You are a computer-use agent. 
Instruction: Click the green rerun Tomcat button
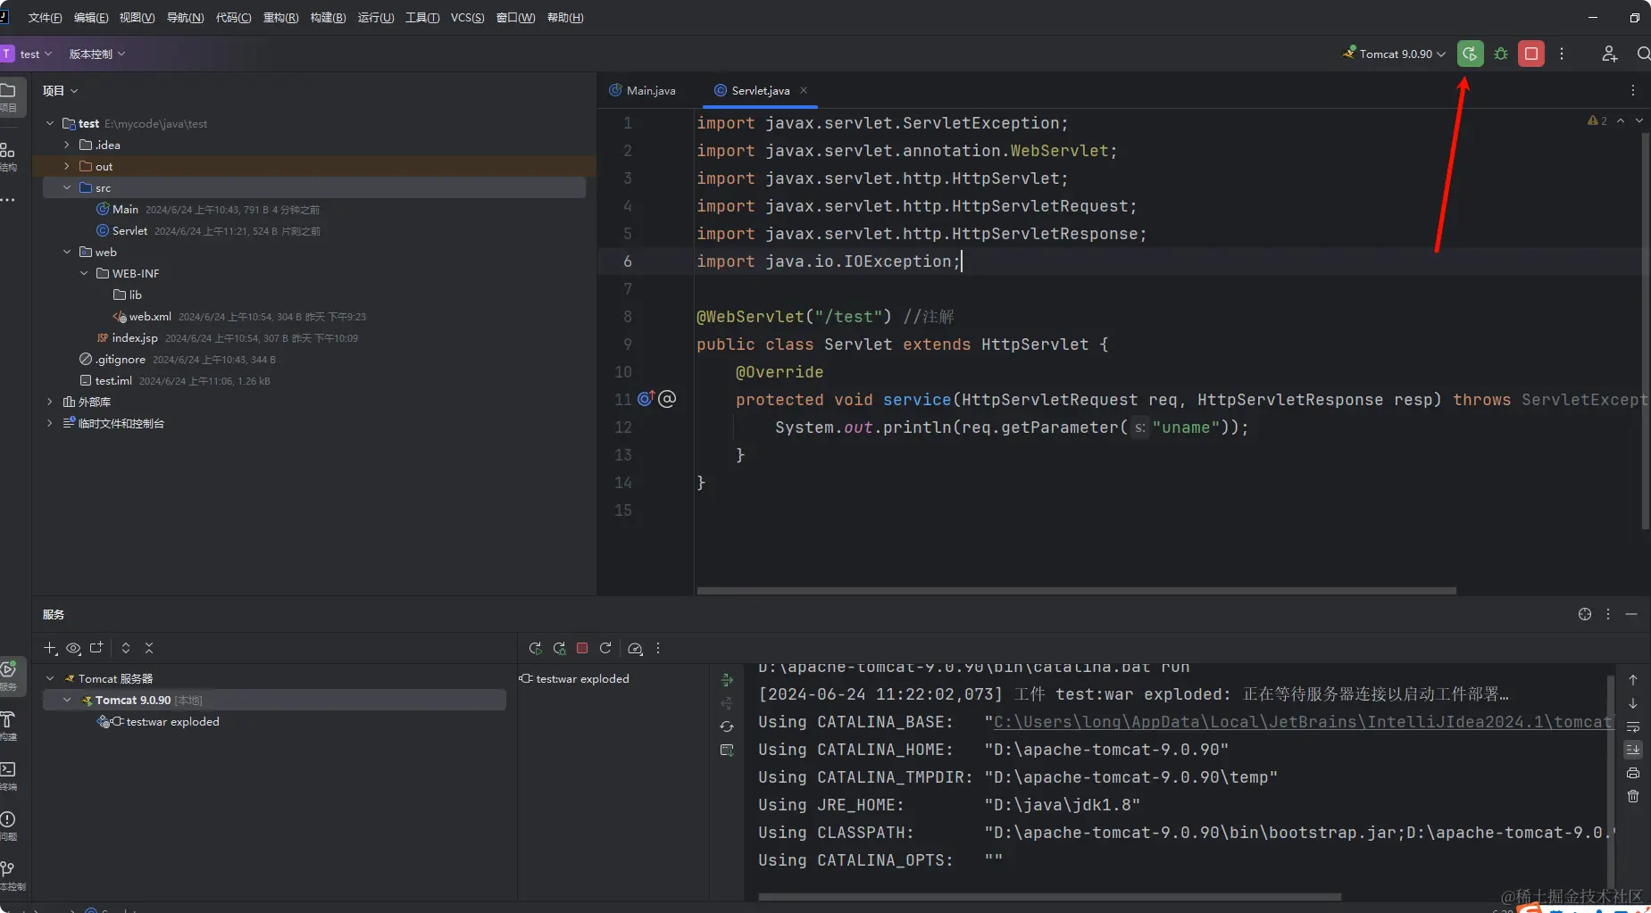coord(1470,54)
